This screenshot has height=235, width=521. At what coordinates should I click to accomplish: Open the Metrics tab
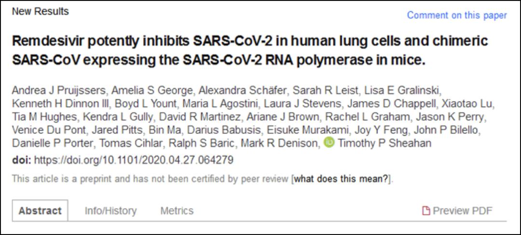(x=177, y=210)
